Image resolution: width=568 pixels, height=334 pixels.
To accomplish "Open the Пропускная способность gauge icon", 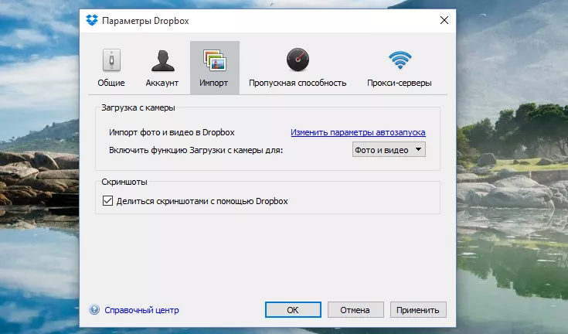I will pos(298,60).
